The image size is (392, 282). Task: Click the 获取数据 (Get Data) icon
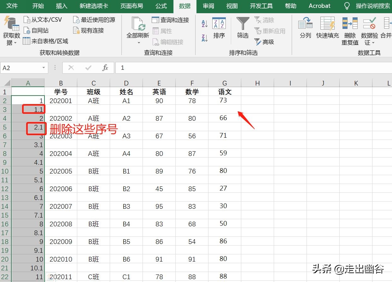[x=11, y=24]
